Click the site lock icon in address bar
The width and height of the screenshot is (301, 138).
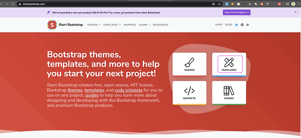pos(20,4)
